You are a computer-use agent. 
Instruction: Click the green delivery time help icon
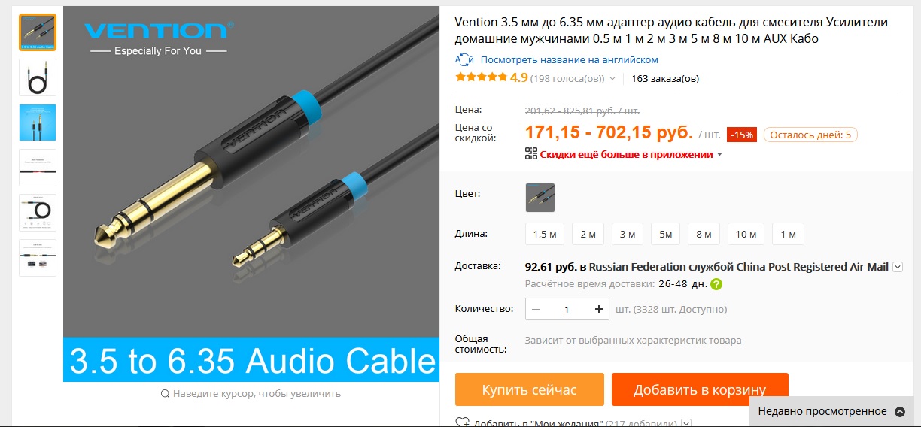(716, 284)
